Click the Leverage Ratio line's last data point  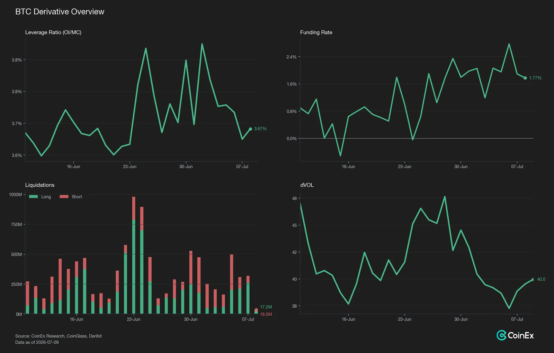pyautogui.click(x=250, y=129)
